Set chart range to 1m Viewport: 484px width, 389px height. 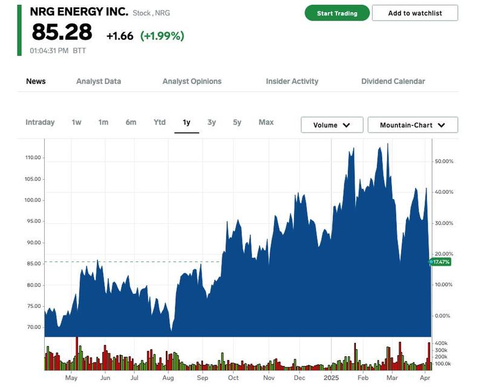pos(103,122)
